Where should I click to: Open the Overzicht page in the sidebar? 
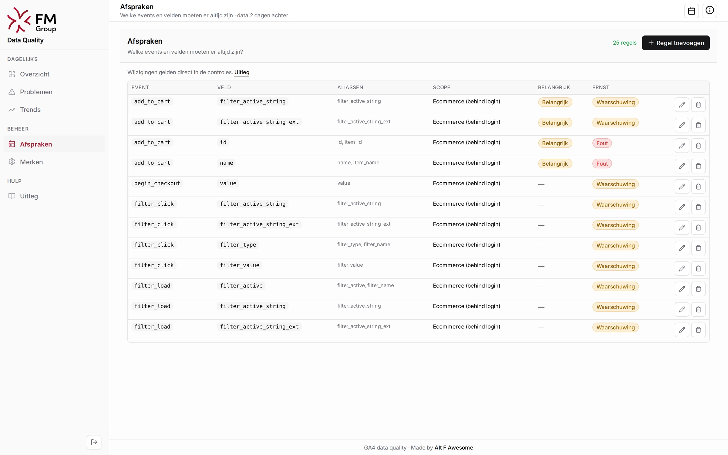click(x=54, y=74)
